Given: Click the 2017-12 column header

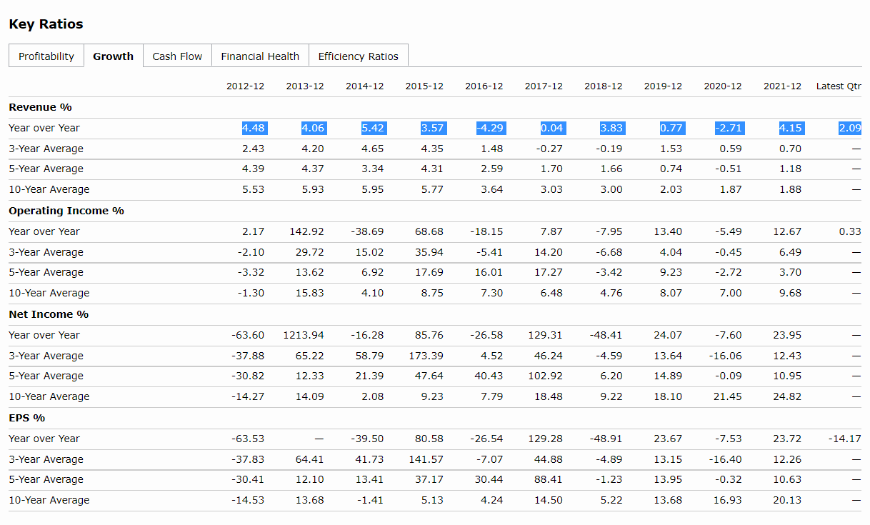Looking at the screenshot, I should 544,86.
